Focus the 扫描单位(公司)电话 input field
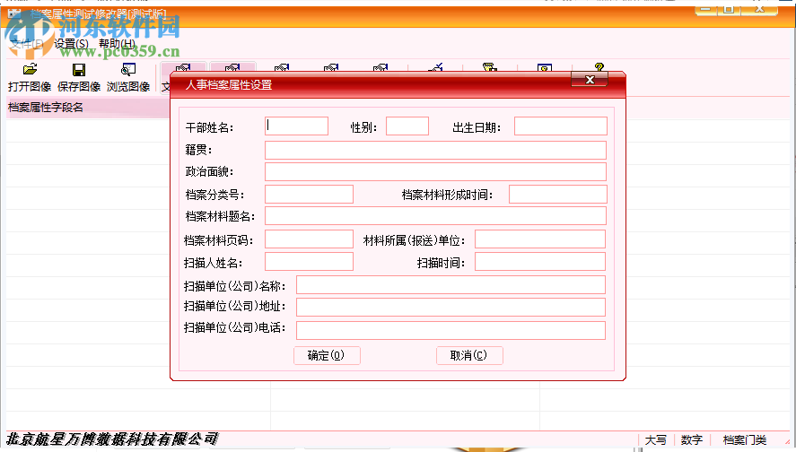The image size is (796, 452). 450,330
